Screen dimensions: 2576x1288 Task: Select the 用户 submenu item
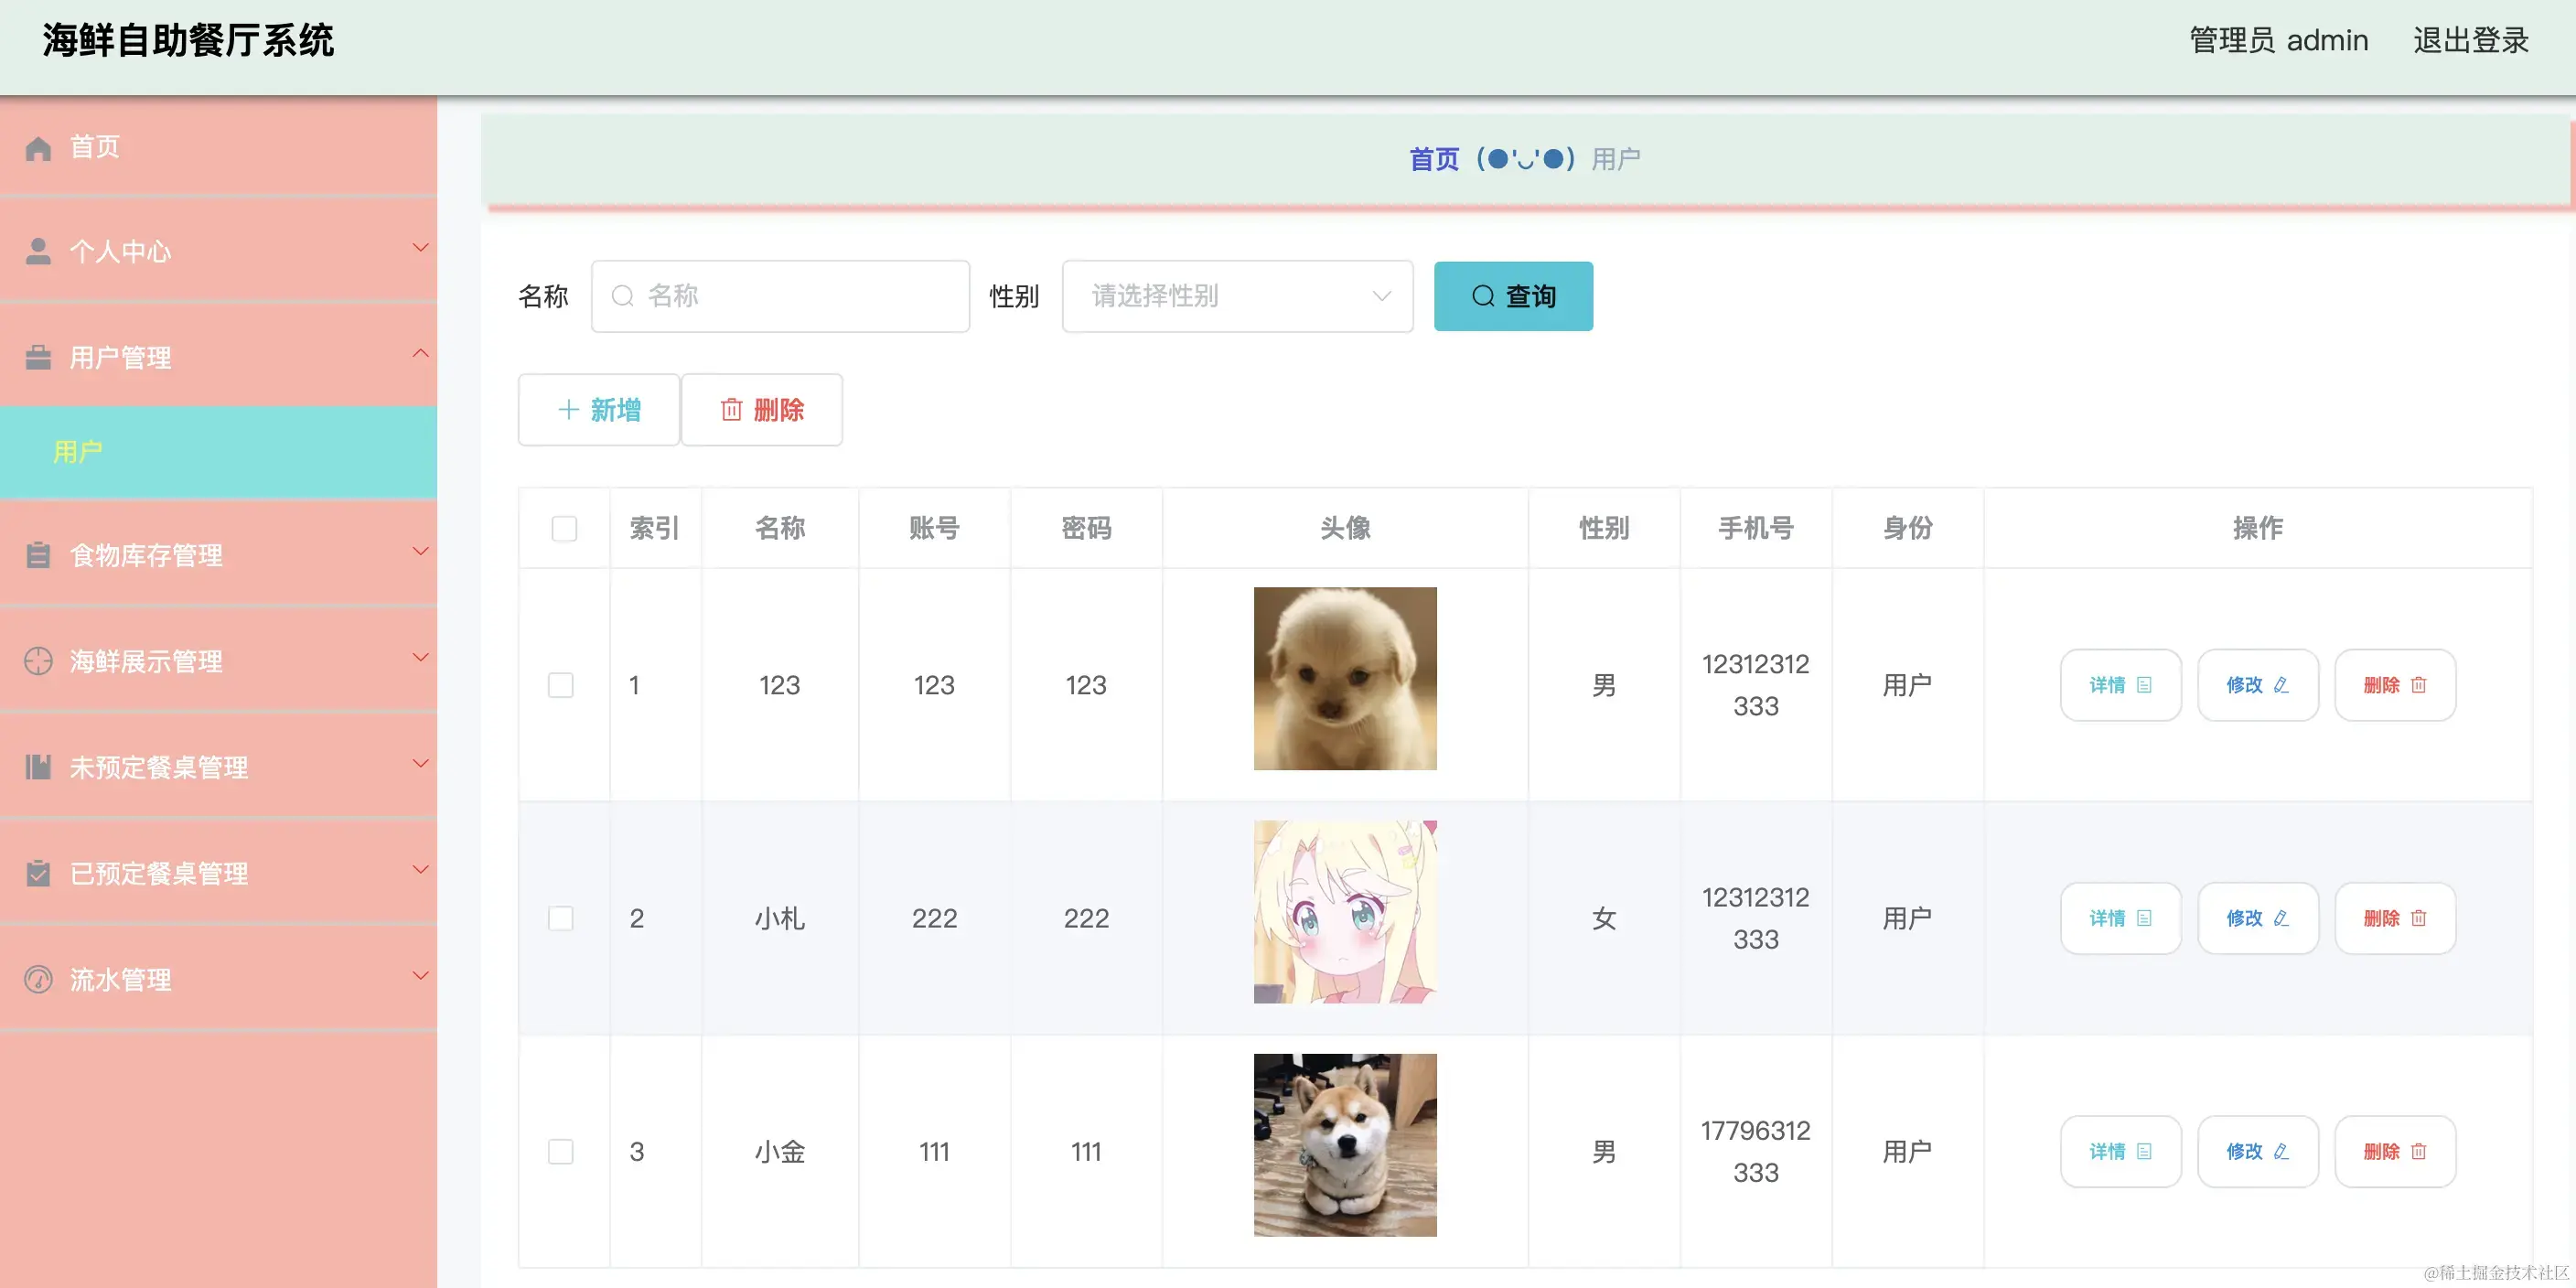click(x=78, y=452)
